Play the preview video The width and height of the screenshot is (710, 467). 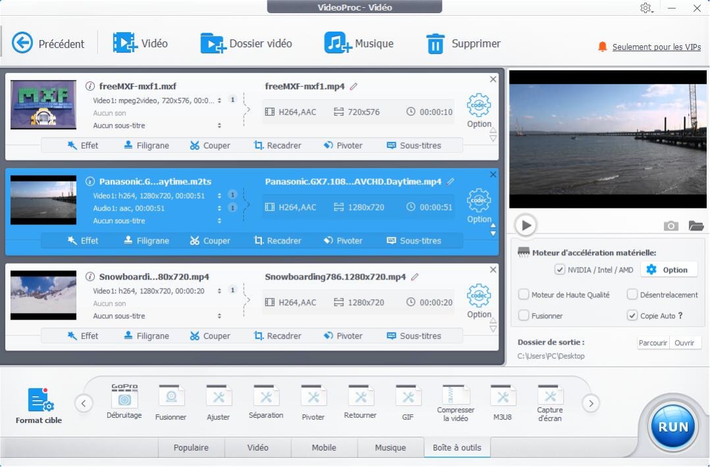526,226
